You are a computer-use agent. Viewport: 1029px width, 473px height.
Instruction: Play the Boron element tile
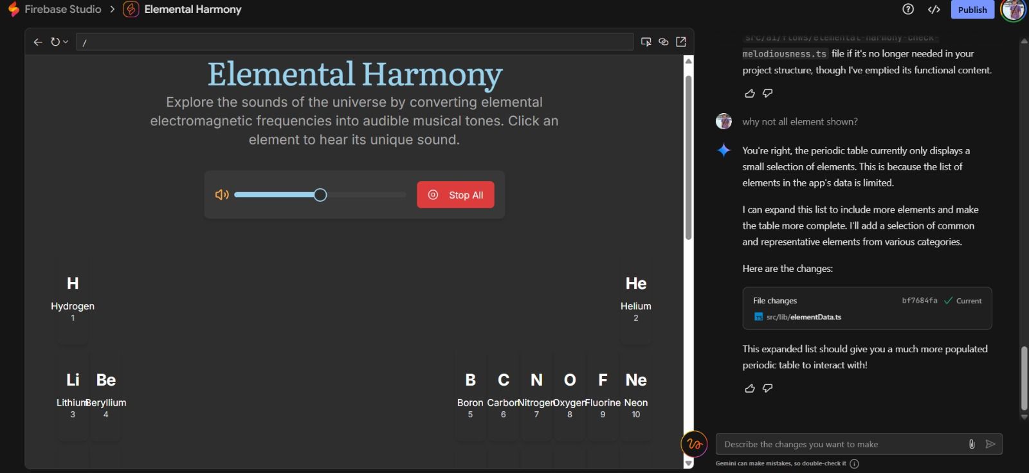point(470,396)
